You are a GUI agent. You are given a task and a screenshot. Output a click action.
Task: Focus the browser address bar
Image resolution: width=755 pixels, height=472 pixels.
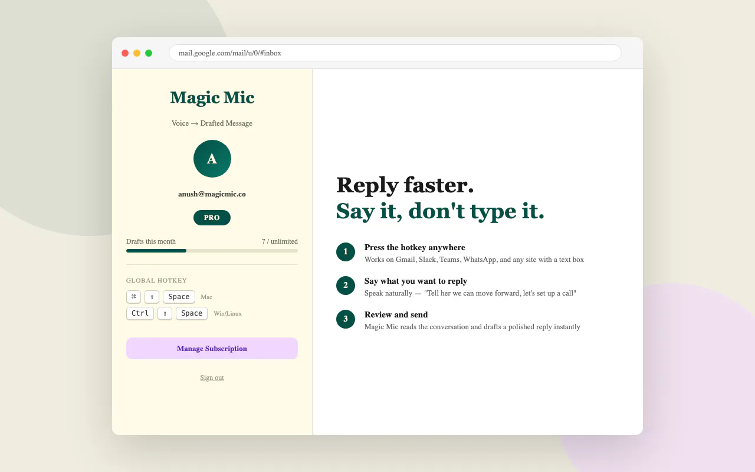click(395, 53)
